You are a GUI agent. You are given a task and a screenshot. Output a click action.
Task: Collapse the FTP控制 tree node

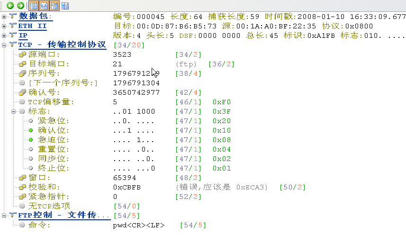[4, 216]
